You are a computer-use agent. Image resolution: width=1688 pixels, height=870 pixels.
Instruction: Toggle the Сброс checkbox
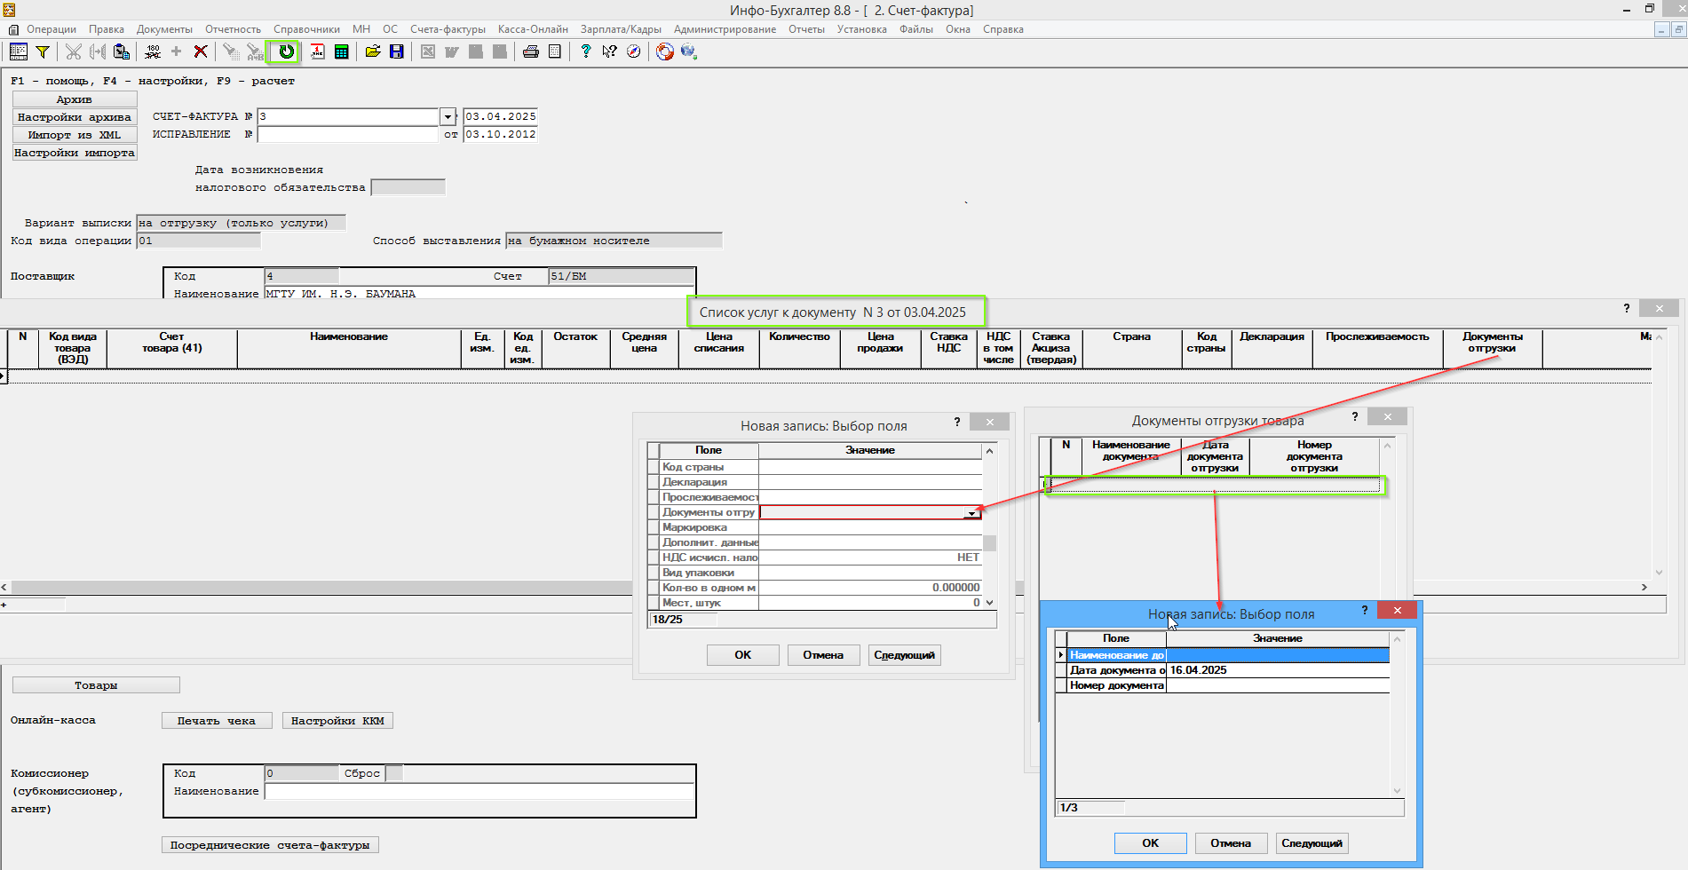[394, 773]
